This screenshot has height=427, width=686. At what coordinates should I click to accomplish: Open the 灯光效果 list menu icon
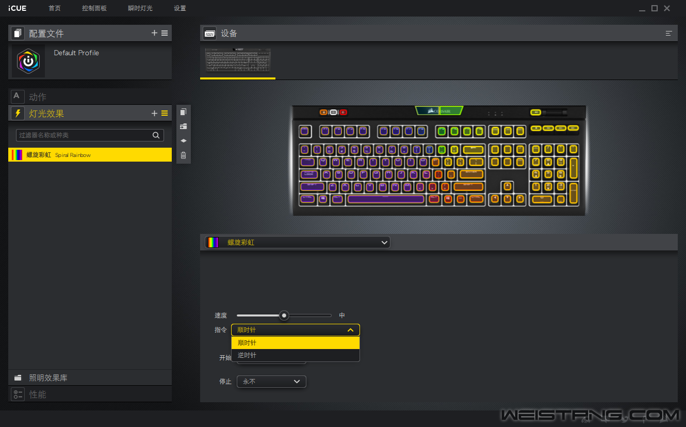[165, 113]
